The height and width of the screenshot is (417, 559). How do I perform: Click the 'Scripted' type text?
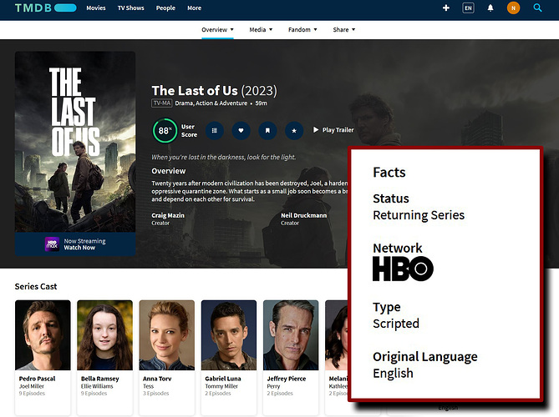coord(396,324)
